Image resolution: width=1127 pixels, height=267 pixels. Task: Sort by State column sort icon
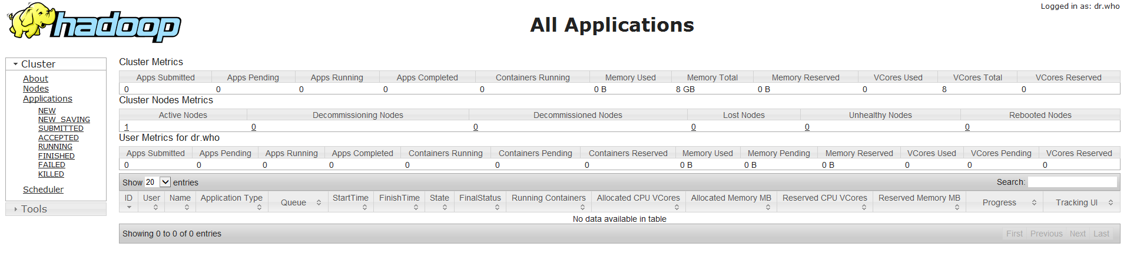pos(445,207)
